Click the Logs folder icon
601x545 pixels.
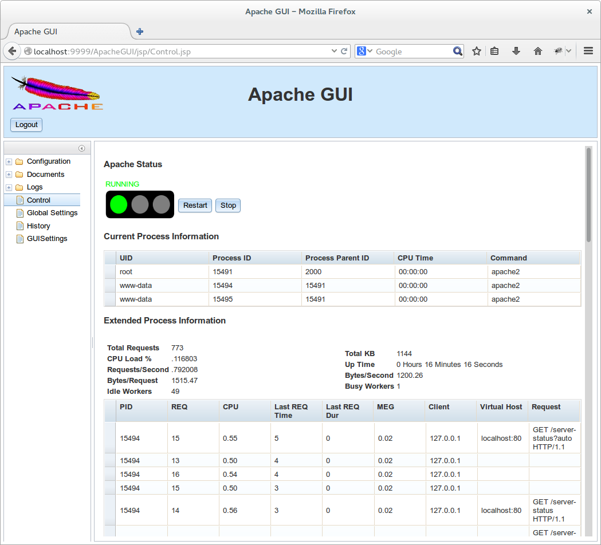pos(19,187)
